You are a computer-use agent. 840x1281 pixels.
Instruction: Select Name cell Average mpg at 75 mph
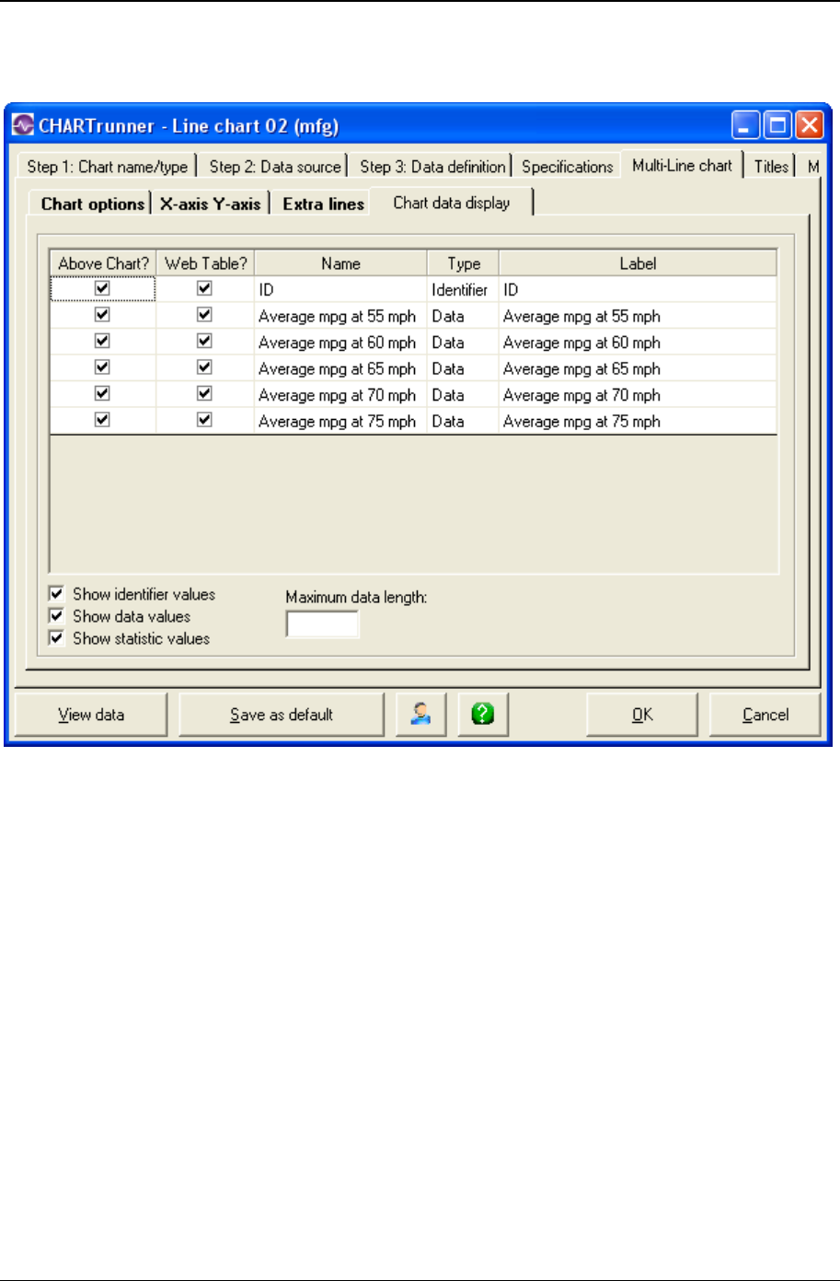click(x=340, y=421)
